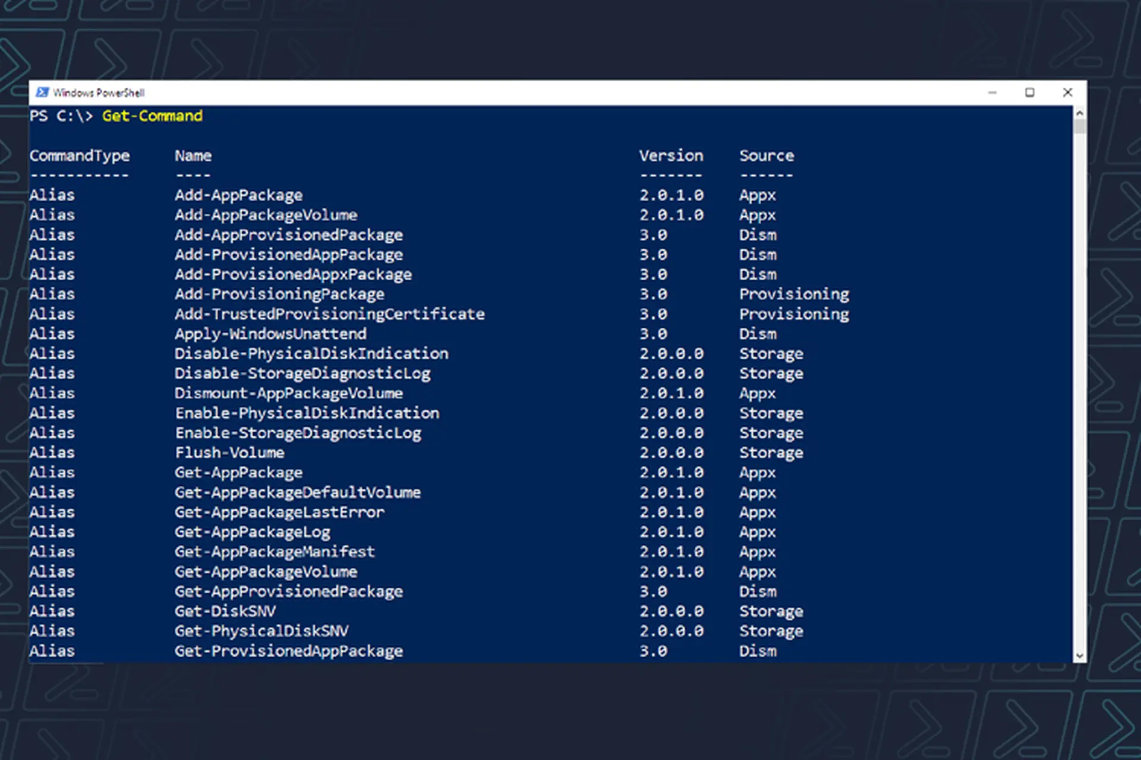Click the Version column header
The image size is (1141, 760).
(671, 156)
